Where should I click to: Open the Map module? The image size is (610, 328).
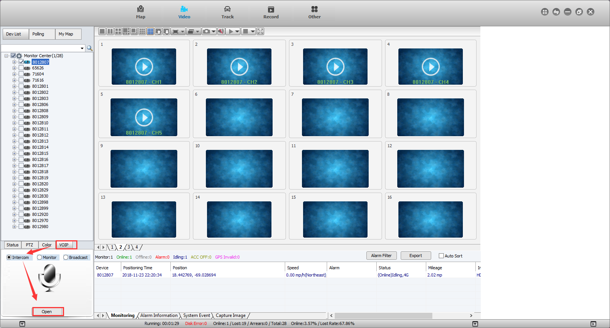point(141,12)
